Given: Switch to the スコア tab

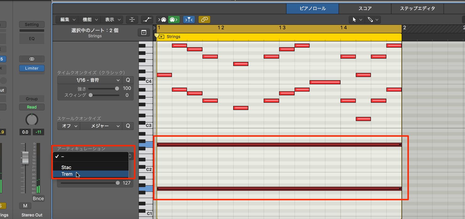Looking at the screenshot, I should pyautogui.click(x=365, y=8).
